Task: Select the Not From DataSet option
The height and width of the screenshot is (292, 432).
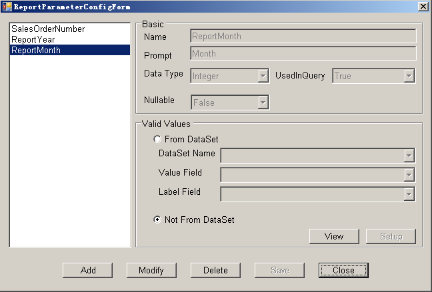Action: [x=157, y=220]
